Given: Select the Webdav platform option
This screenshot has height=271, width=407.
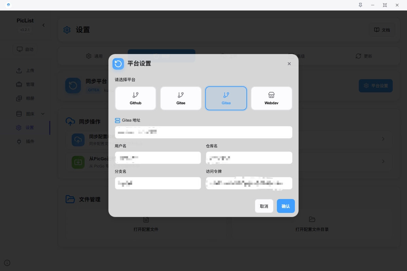Looking at the screenshot, I should [x=271, y=98].
